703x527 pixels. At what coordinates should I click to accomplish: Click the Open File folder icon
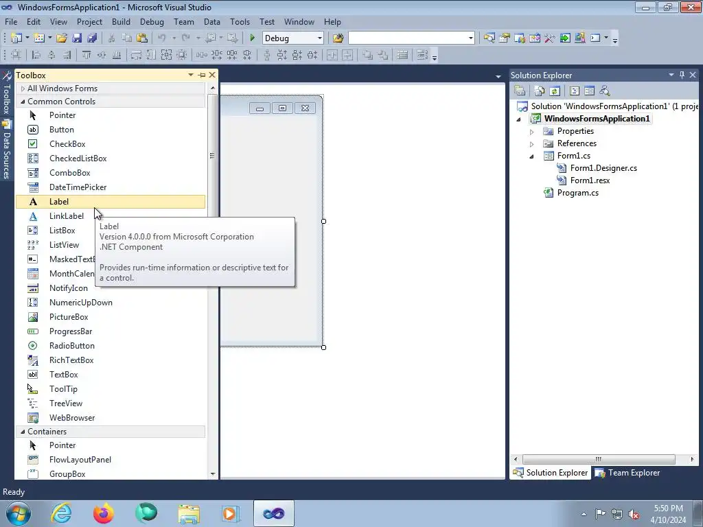click(62, 38)
